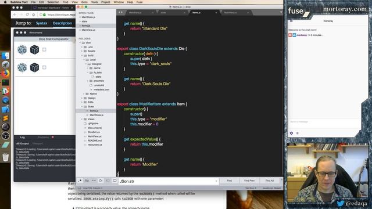The width and height of the screenshot is (372, 209).
Task: Click the Description jump link in browser
Action: pyautogui.click(x=62, y=23)
